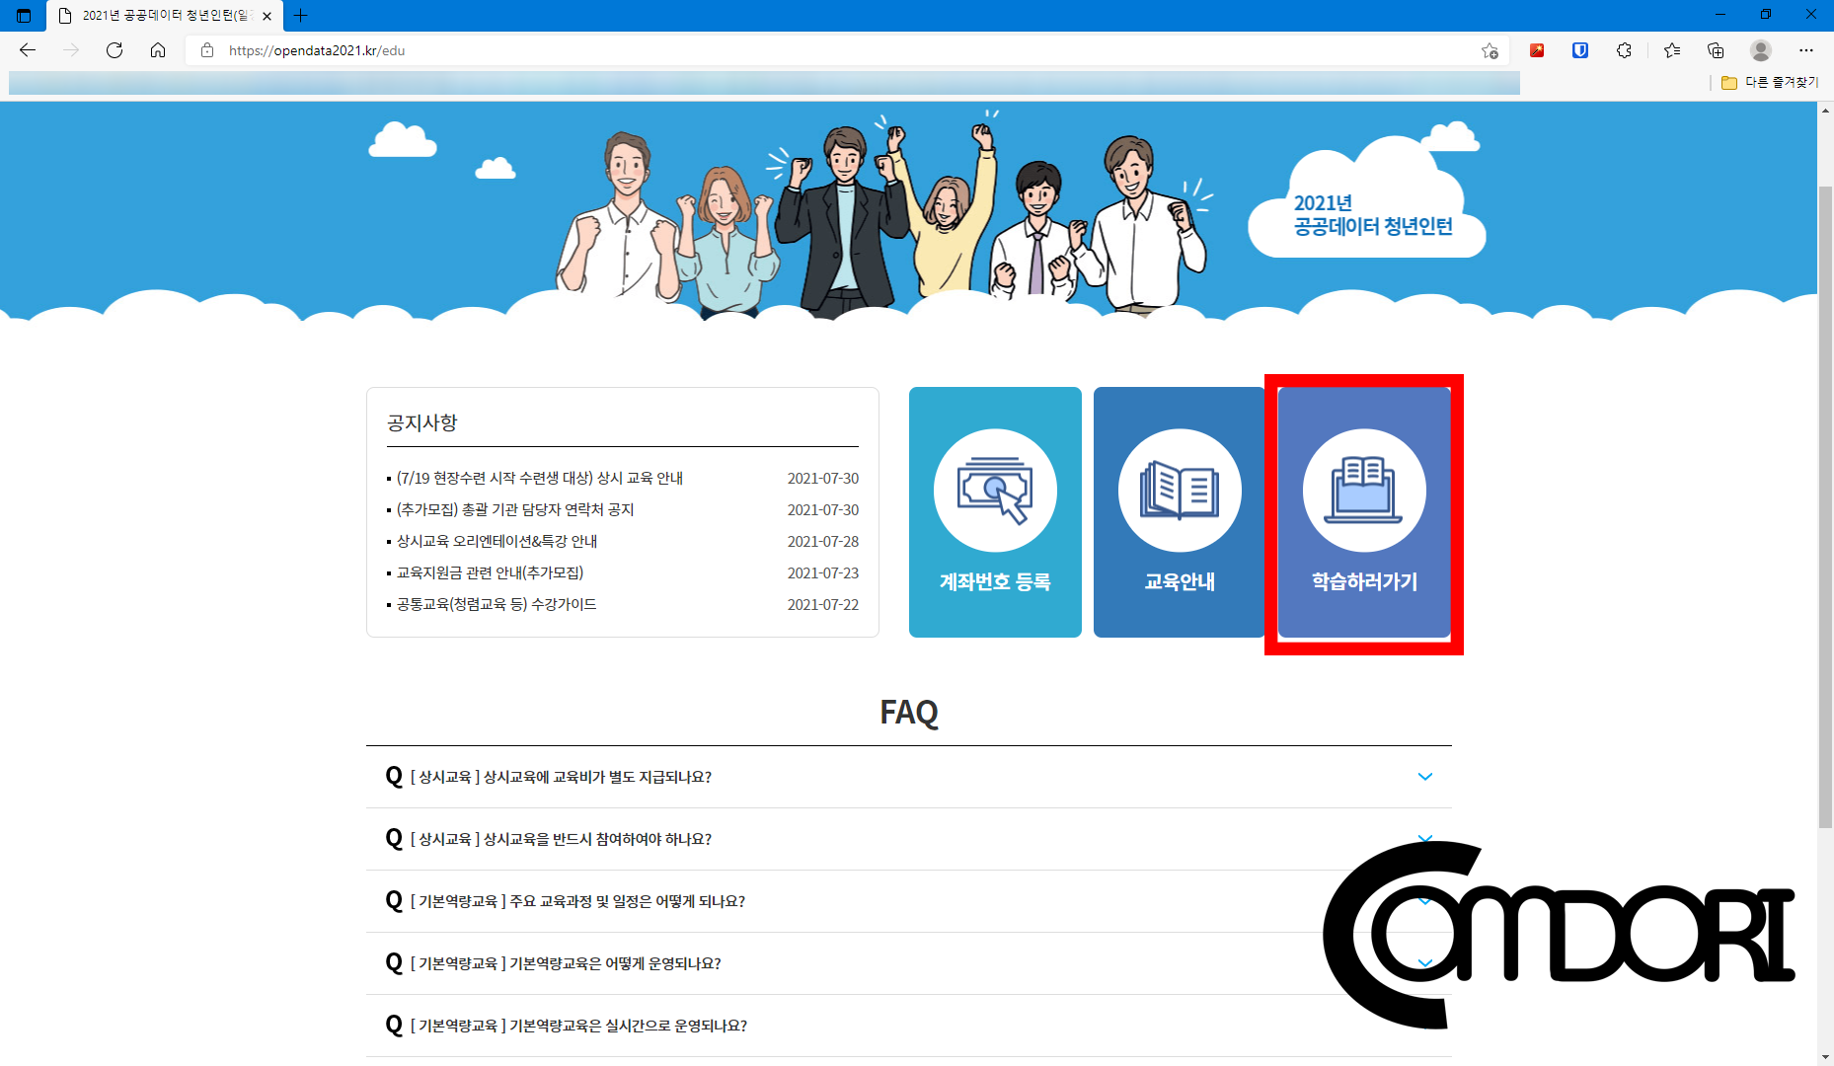Open a new browser tab
Image resolution: width=1834 pixels, height=1066 pixels.
pos(301,16)
